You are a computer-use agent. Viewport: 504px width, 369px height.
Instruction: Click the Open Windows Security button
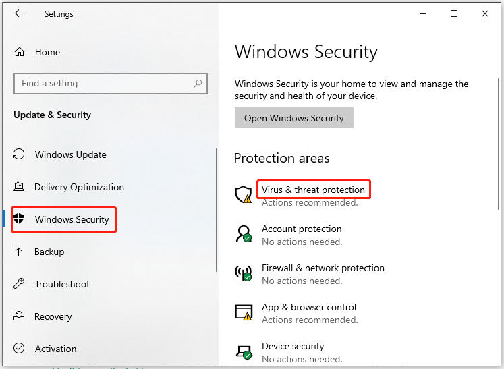pos(293,118)
